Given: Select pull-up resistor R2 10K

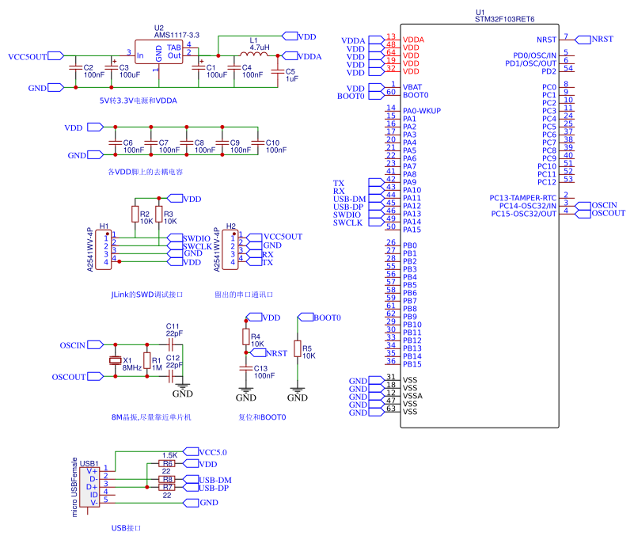Looking at the screenshot, I should point(135,215).
